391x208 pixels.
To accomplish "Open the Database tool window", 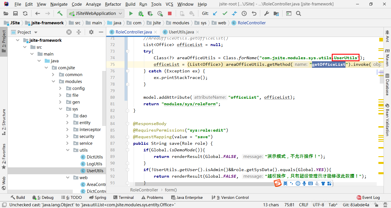I will pos(387,84).
